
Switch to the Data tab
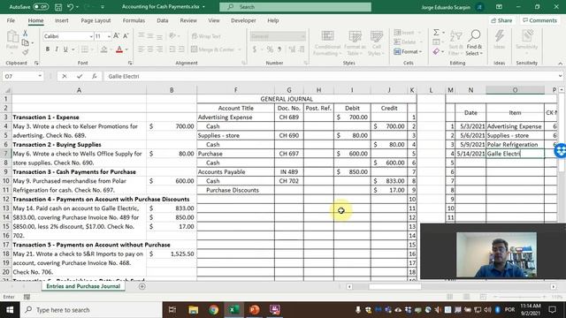pyautogui.click(x=163, y=20)
